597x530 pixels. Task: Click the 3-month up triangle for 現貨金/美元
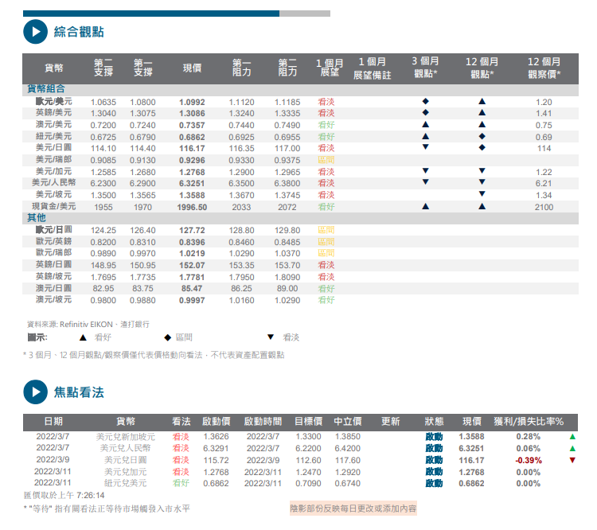pos(426,206)
